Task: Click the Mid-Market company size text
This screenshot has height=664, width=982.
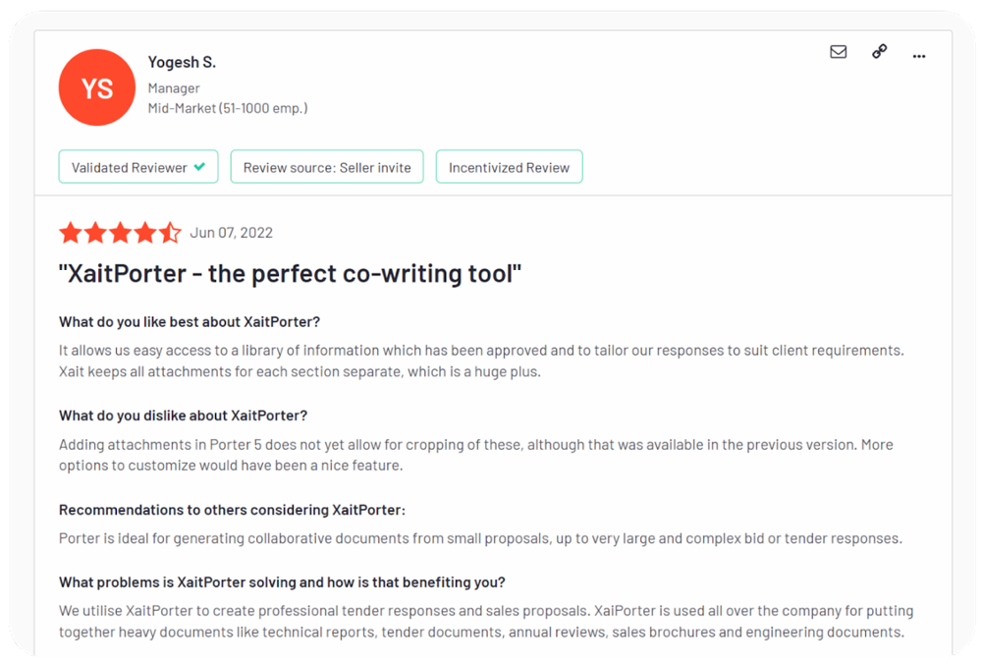Action: click(x=228, y=108)
